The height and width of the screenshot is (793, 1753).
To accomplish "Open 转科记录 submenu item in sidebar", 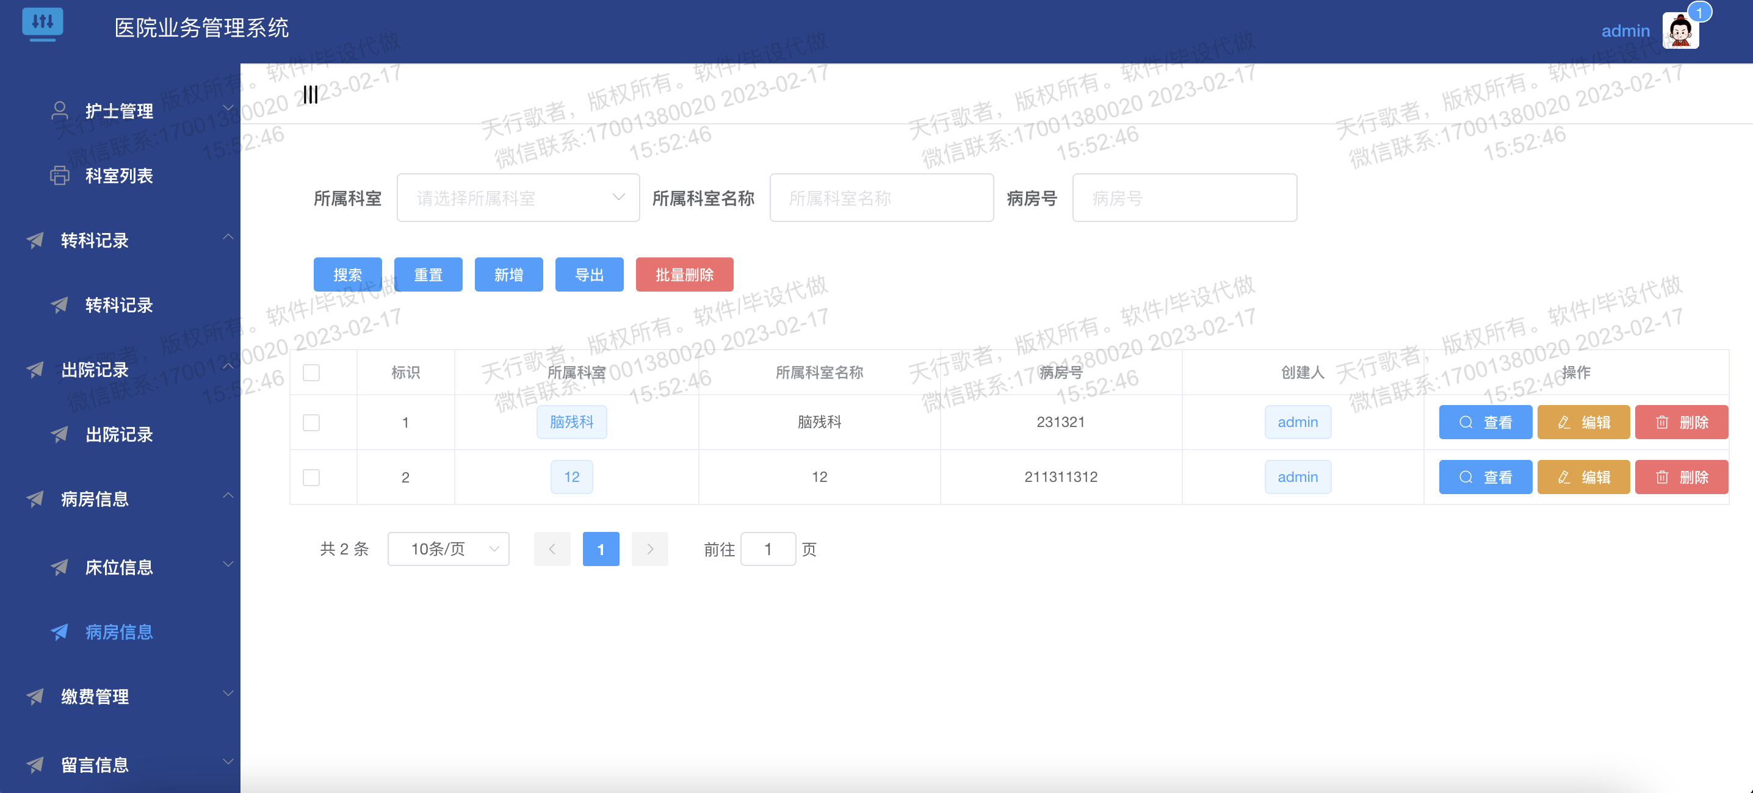I will [118, 306].
